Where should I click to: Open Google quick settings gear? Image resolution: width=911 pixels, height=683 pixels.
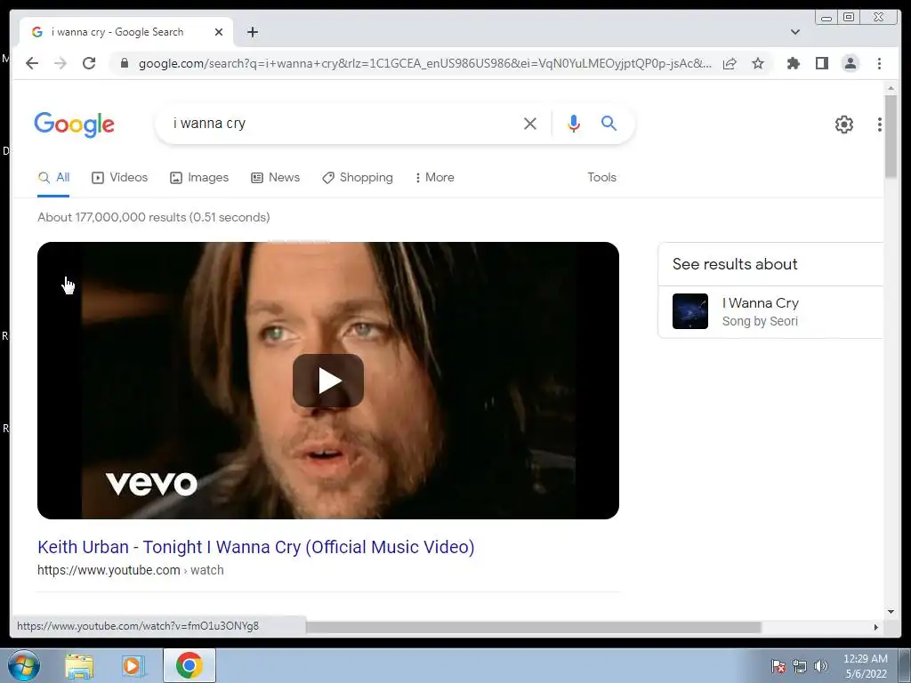click(844, 125)
